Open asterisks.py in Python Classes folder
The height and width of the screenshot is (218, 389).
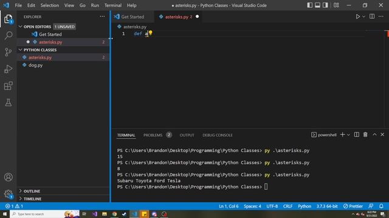[x=63, y=58]
